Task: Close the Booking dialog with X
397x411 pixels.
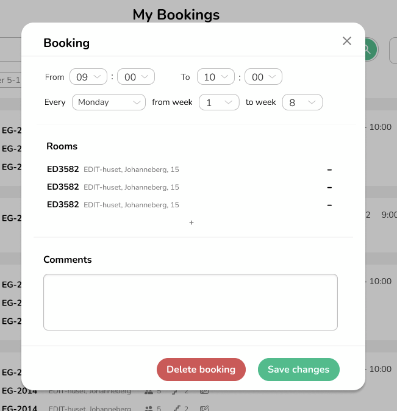Action: point(347,41)
